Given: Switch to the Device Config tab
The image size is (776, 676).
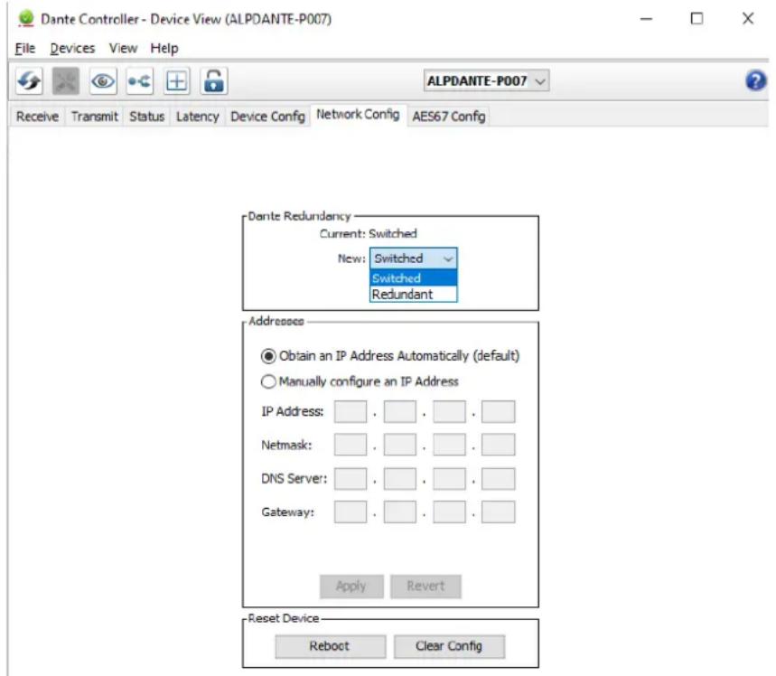Looking at the screenshot, I should tap(267, 117).
